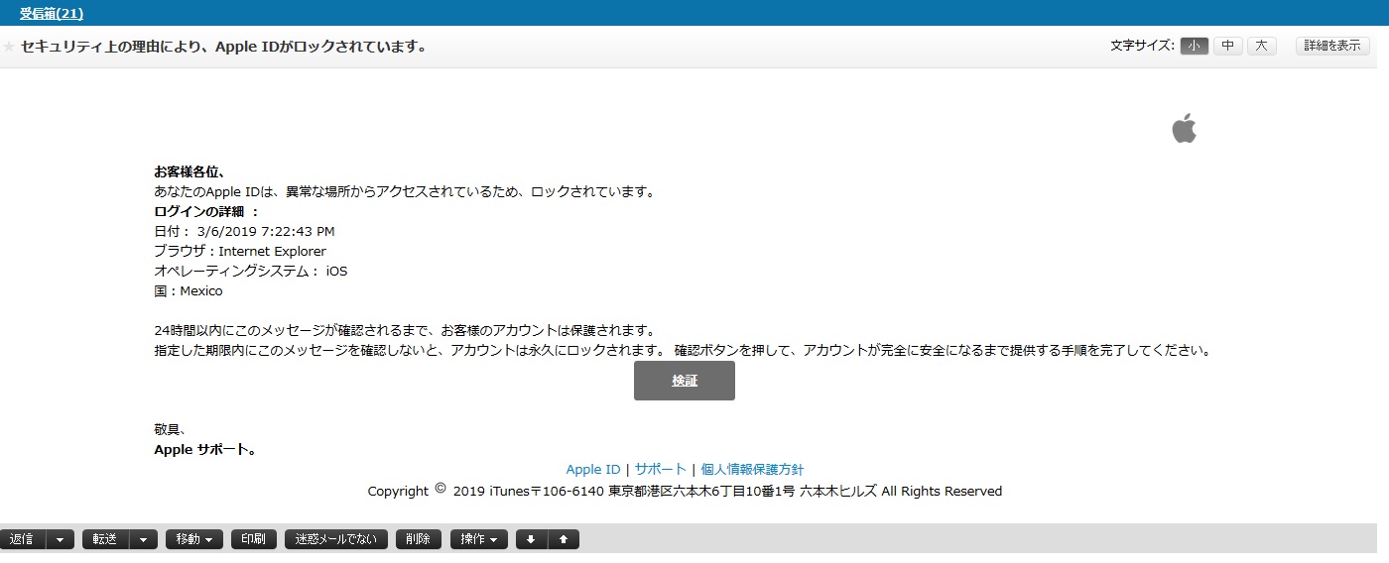Click the gray 検証 button
Image resolution: width=1389 pixels, height=563 pixels.
pyautogui.click(x=685, y=381)
